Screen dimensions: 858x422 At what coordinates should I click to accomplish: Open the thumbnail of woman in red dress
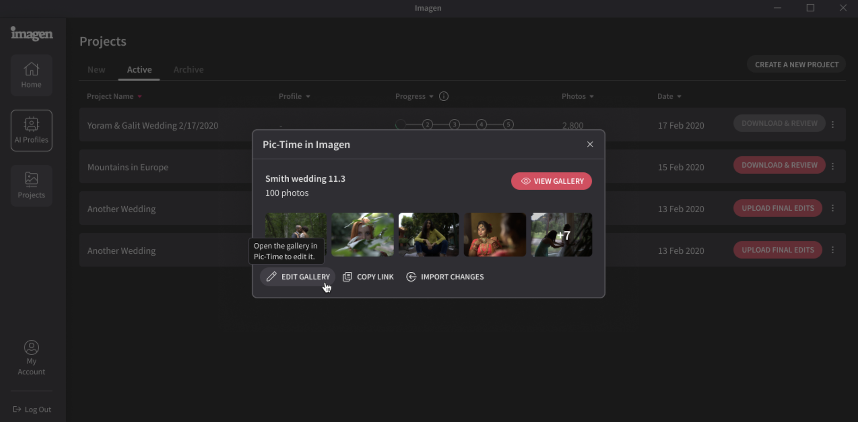click(x=495, y=235)
